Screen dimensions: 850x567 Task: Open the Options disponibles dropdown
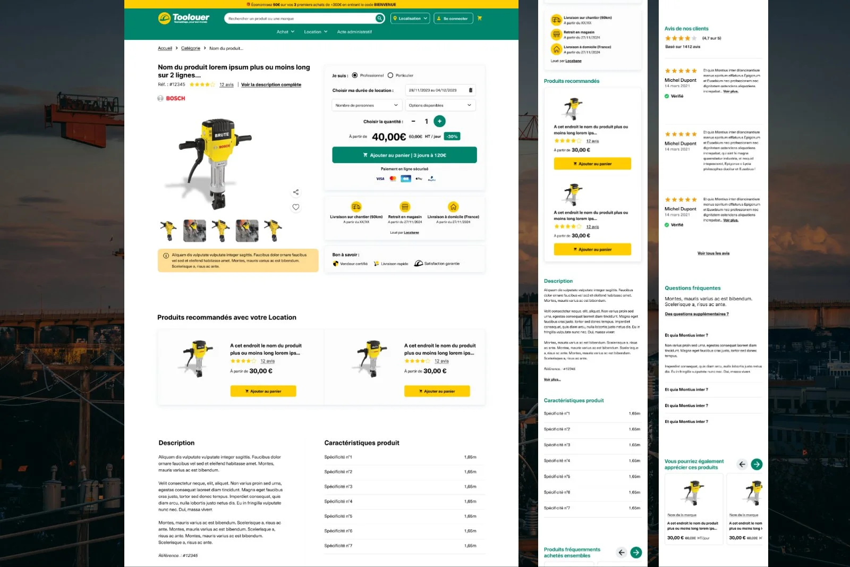[x=440, y=105]
